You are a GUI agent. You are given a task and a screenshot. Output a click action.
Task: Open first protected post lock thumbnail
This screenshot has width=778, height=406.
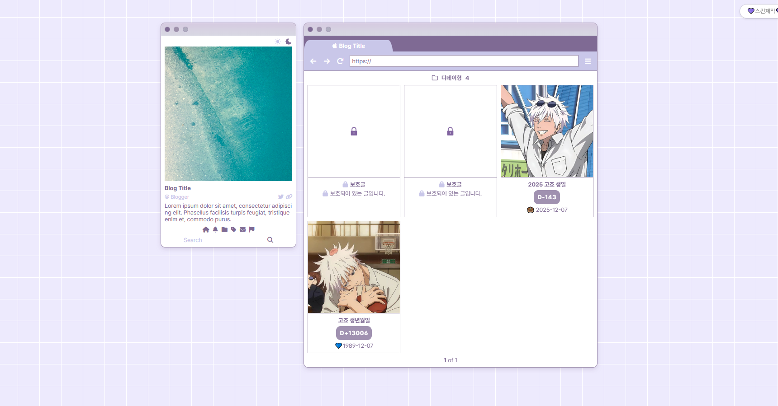354,131
